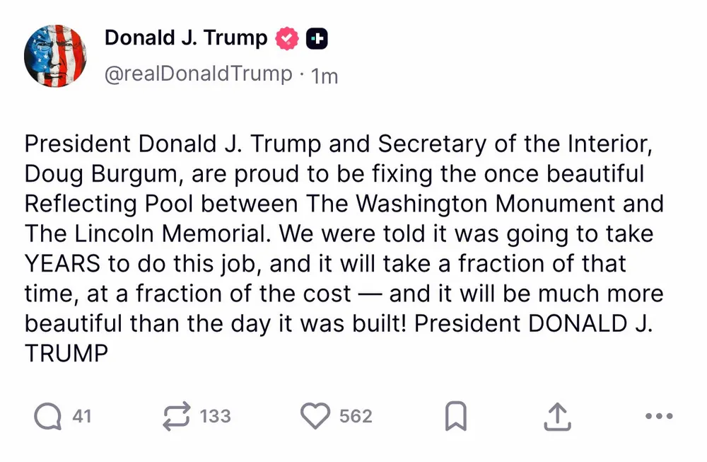Click the 133 ReTruths count
707x462 pixels.
[x=215, y=416]
